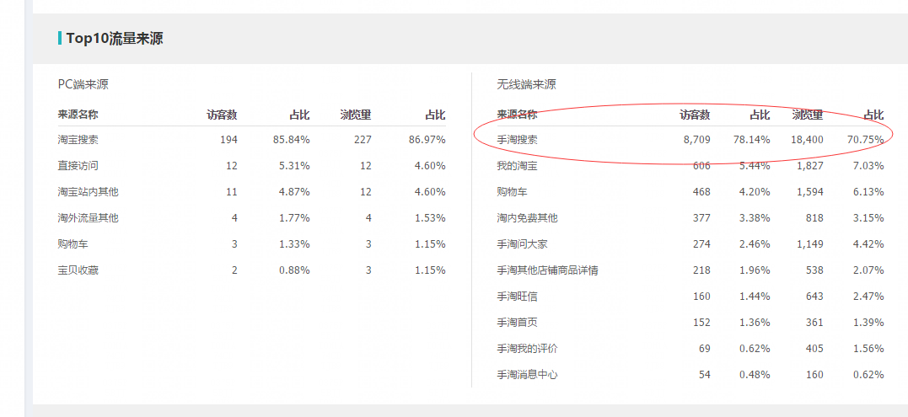This screenshot has width=908, height=417.
Task: Open the 手淘首页 traffic source
Action: (x=517, y=323)
